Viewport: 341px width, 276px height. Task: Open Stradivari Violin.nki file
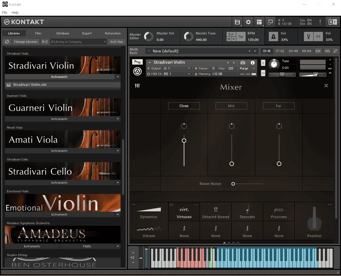[63, 85]
